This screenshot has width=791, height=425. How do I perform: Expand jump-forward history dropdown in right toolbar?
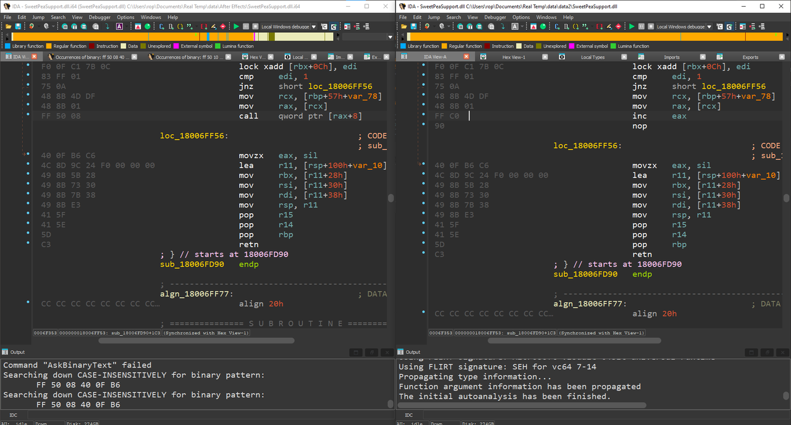[449, 27]
